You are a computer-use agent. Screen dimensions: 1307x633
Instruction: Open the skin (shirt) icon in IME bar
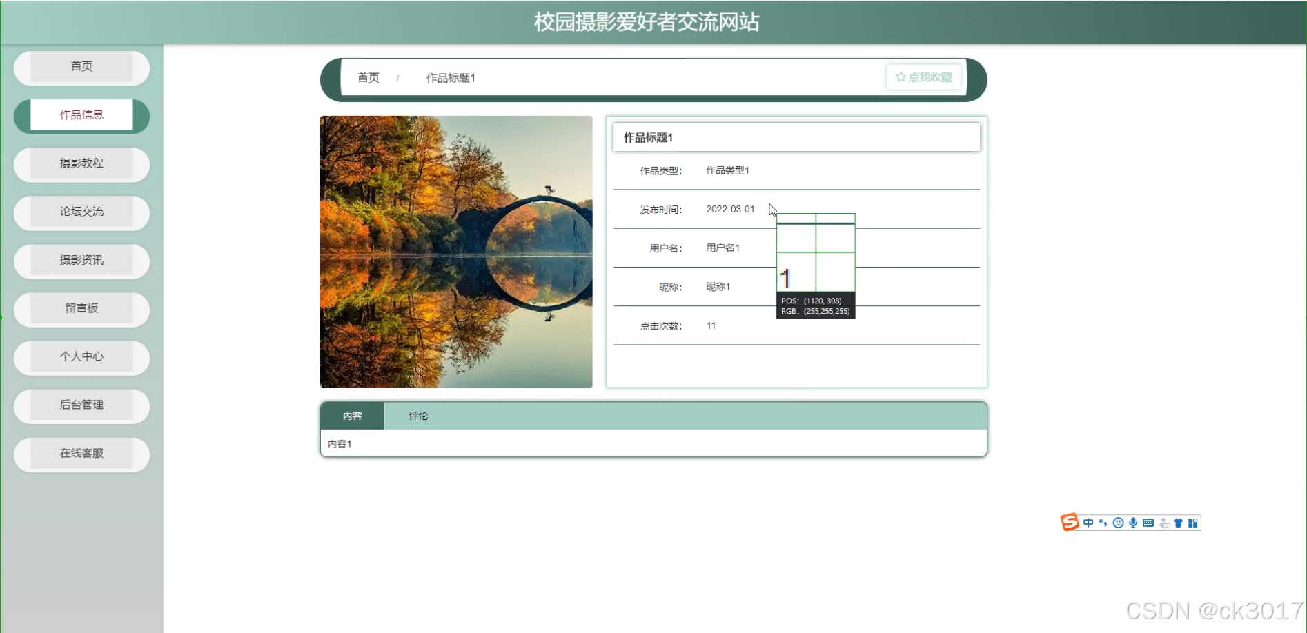1178,523
